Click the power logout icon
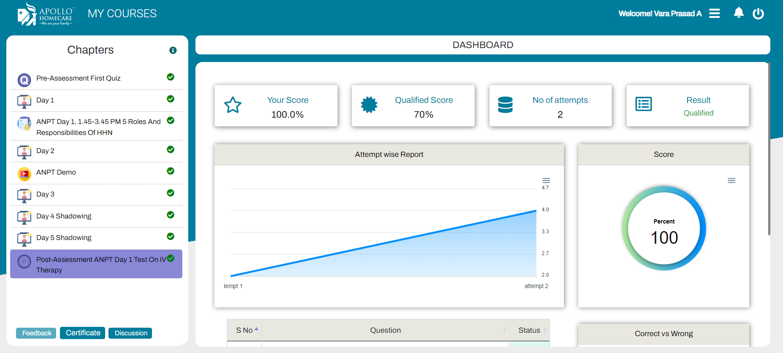Screen dimensions: 783x353 pyautogui.click(x=758, y=13)
